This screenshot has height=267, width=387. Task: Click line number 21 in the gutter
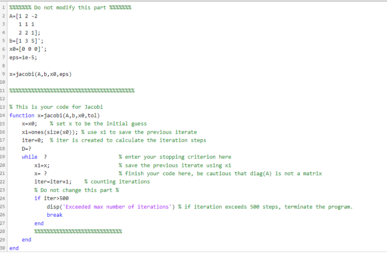pyautogui.click(x=3, y=173)
